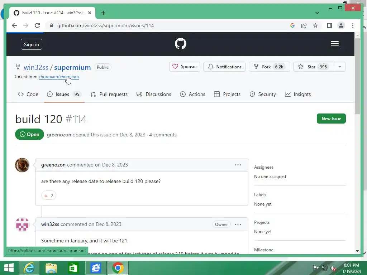Select the build 120 Issue #114 browser tab

[x=52, y=13]
